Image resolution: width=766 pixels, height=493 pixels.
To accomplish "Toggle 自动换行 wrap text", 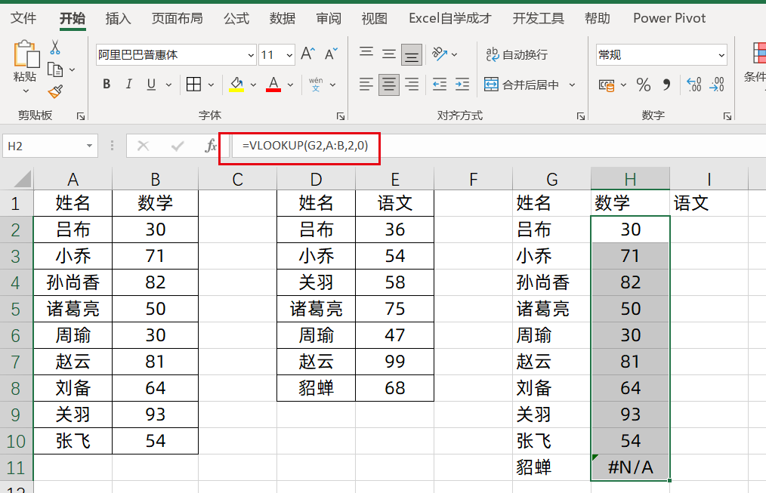I will [x=517, y=54].
